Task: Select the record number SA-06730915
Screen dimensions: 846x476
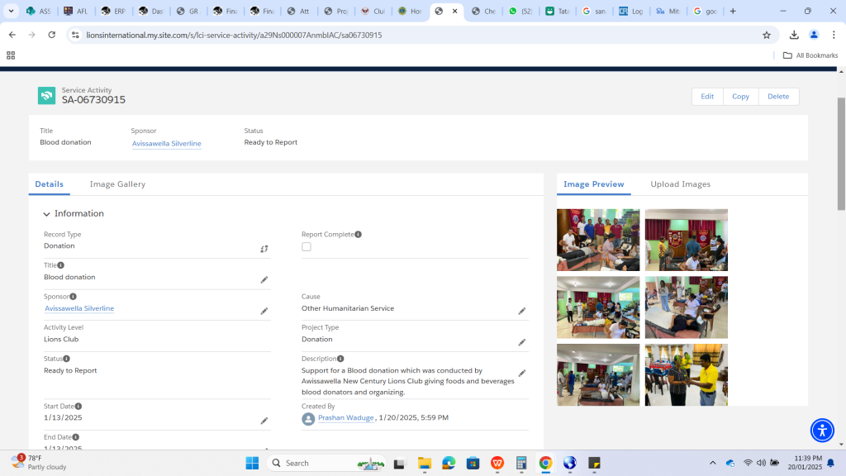Action: 93,100
